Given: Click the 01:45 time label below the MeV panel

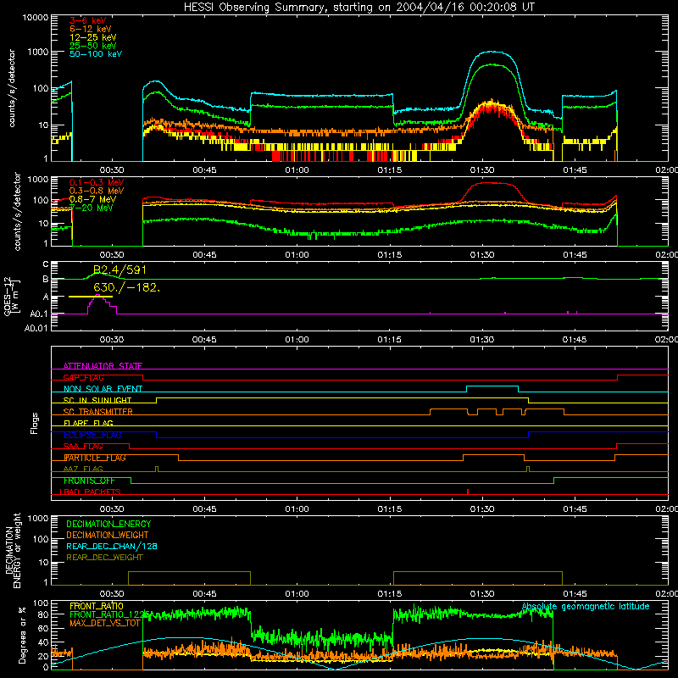Looking at the screenshot, I should coord(575,255).
